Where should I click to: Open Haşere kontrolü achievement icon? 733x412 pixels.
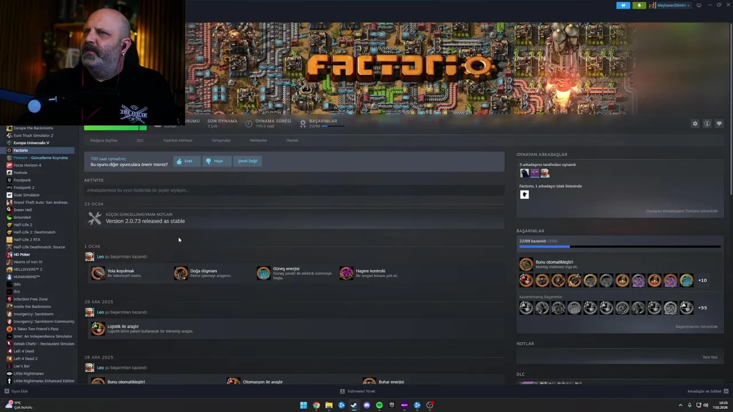coord(346,273)
